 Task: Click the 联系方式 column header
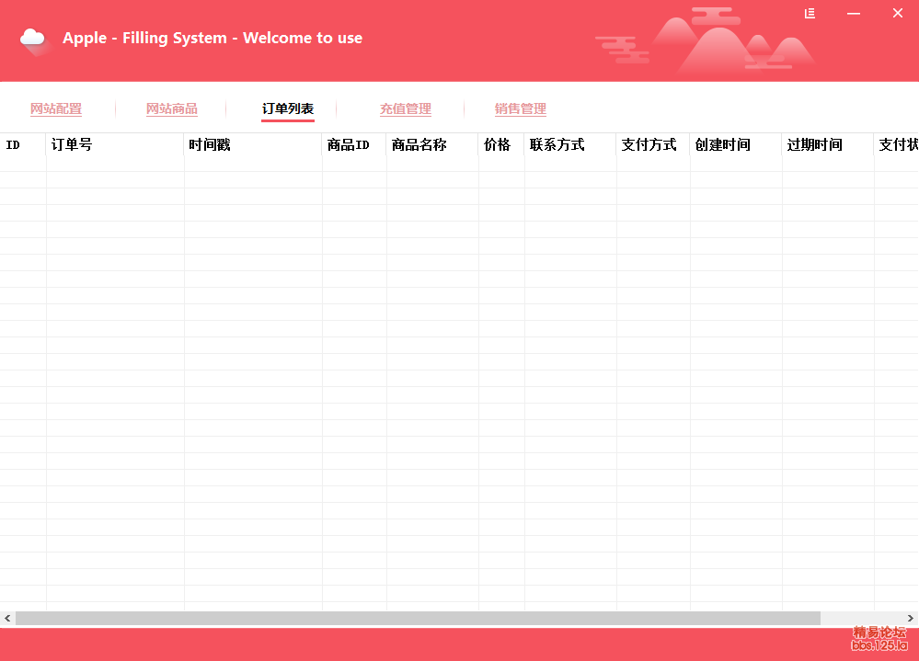[x=569, y=145]
